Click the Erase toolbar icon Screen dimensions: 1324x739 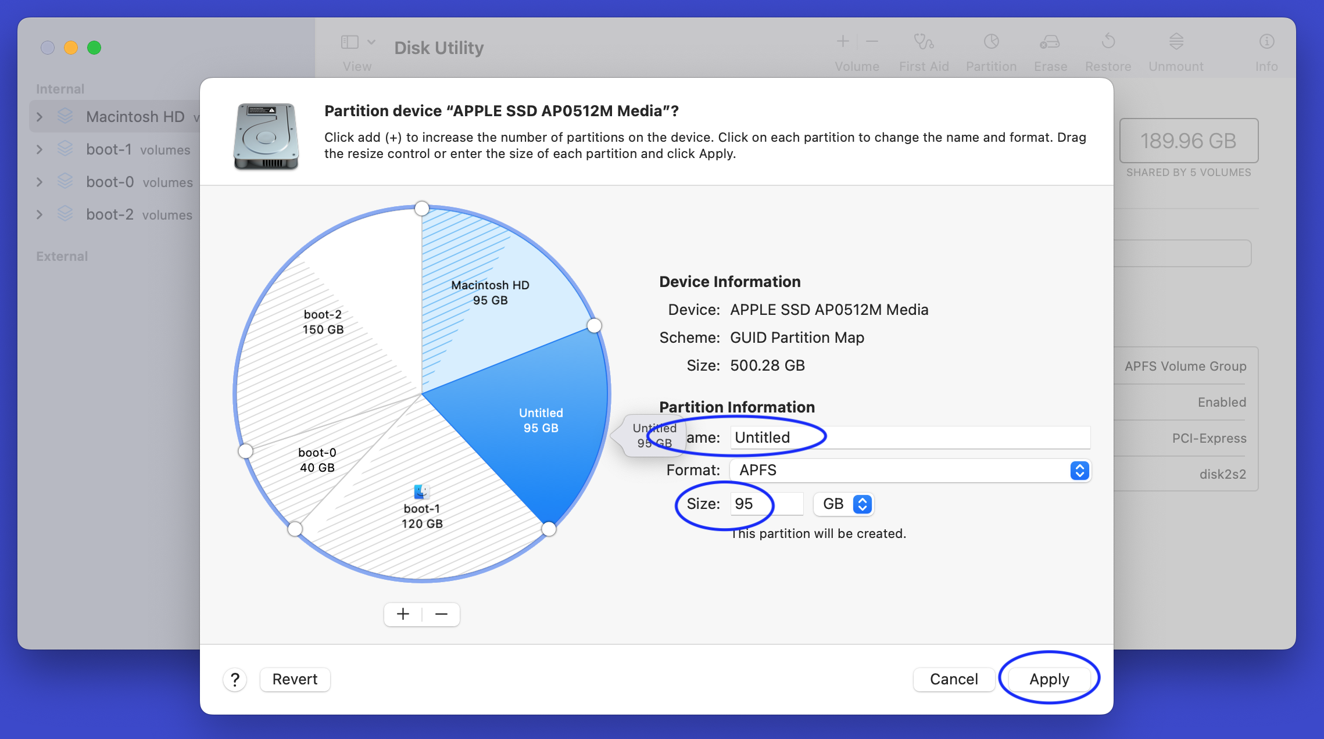[x=1050, y=42]
